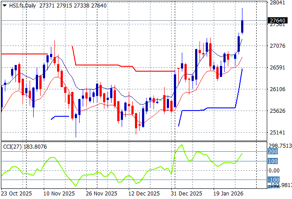Select the 26106 price axis label
292x199 pixels.
click(x=277, y=89)
